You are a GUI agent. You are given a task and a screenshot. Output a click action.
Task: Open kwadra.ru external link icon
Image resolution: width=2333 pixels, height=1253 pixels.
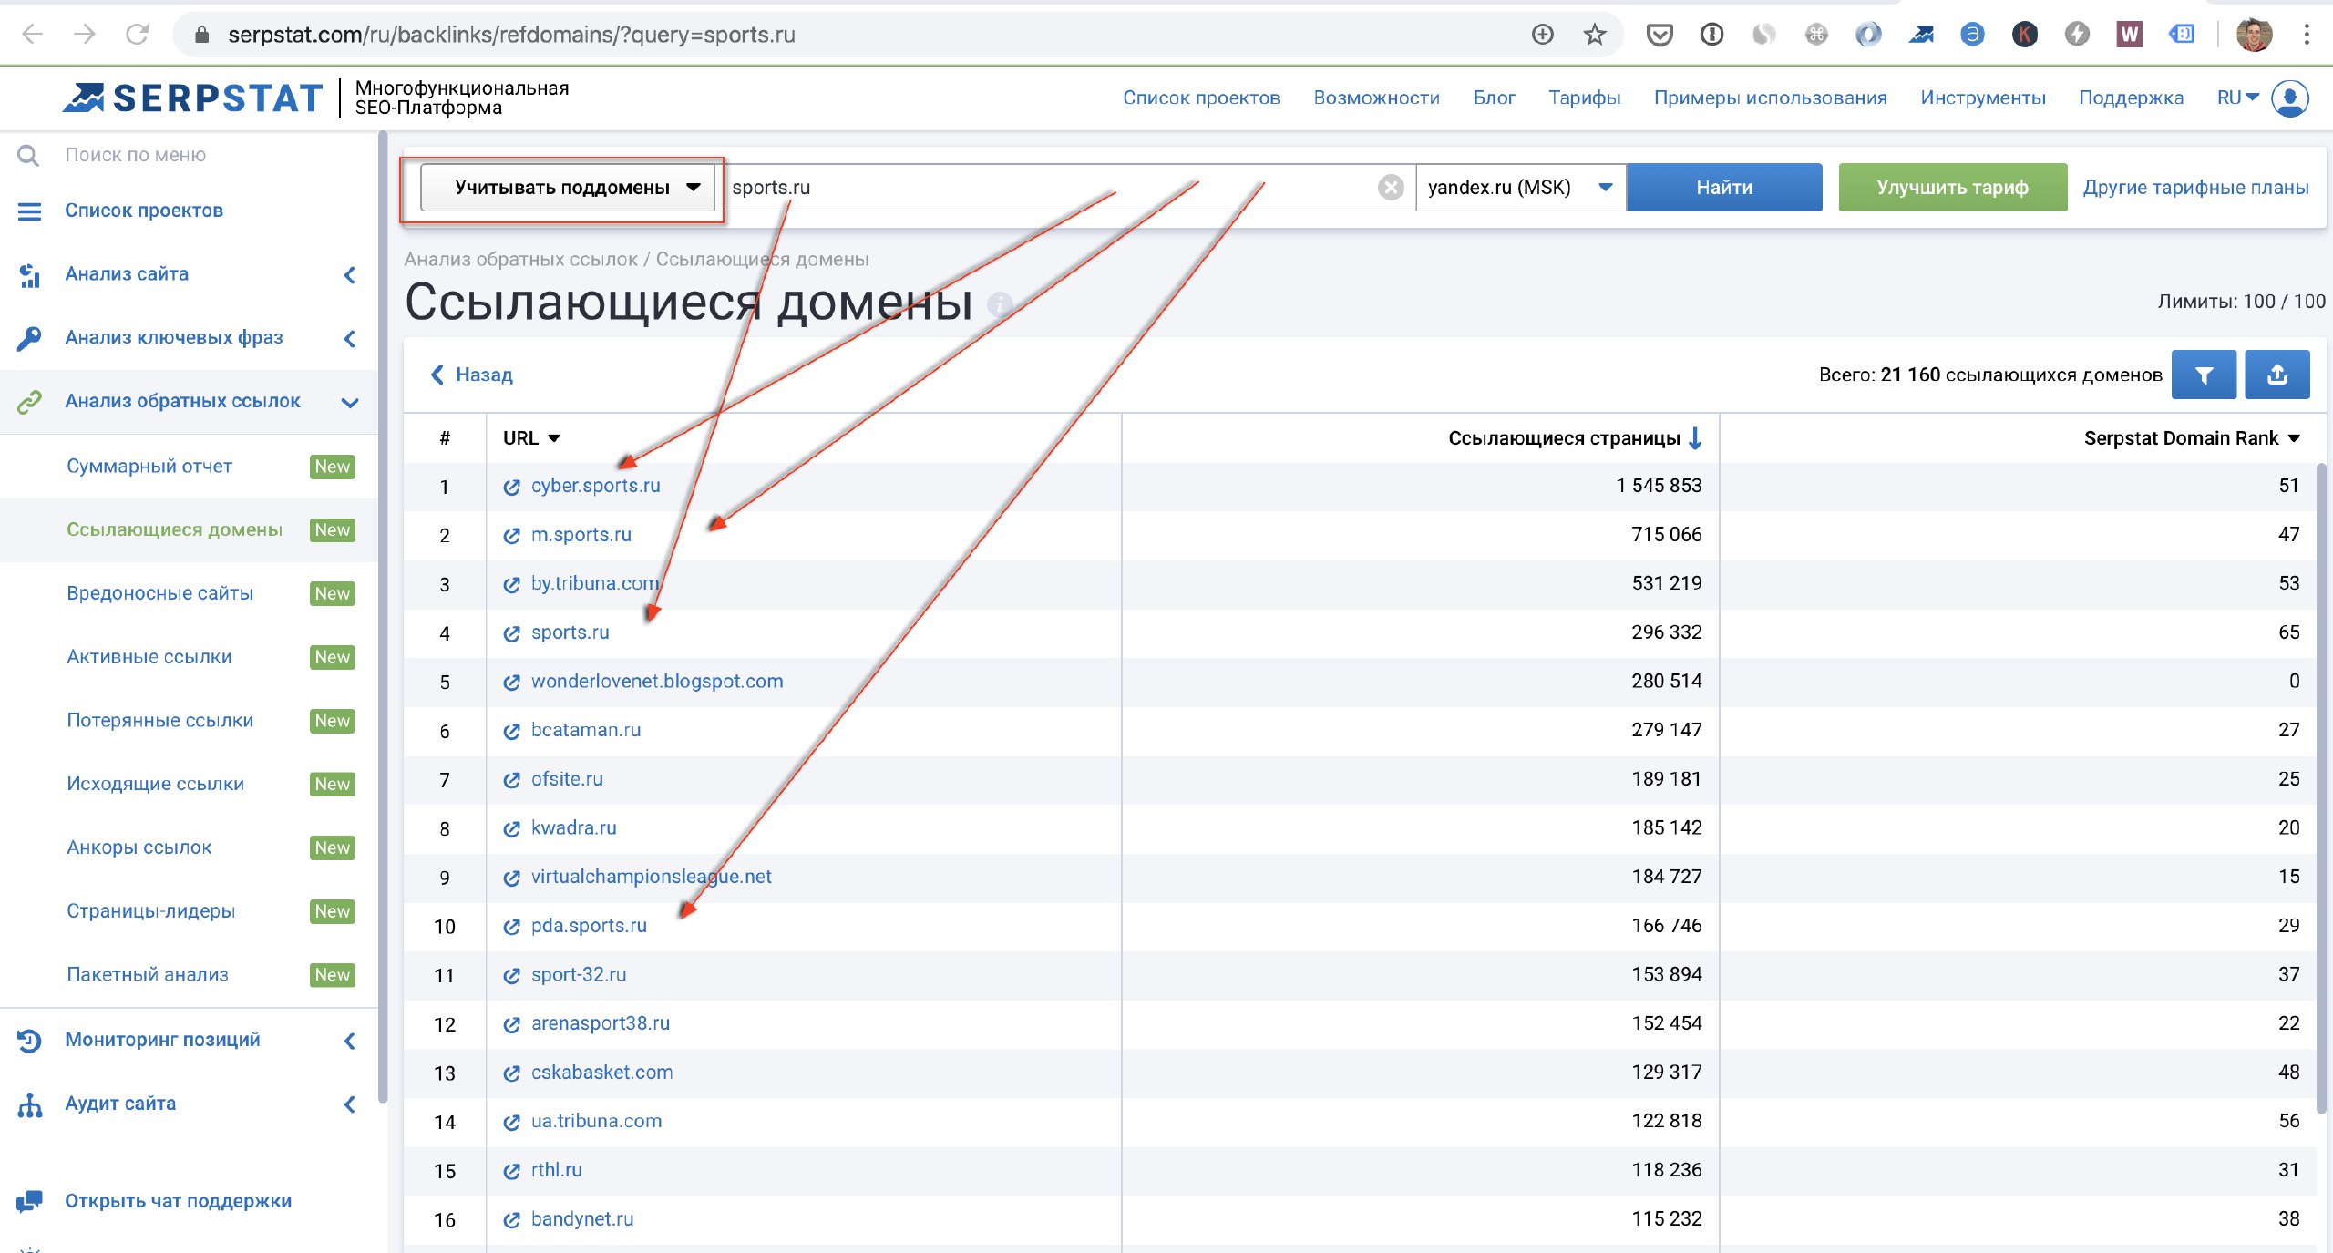pyautogui.click(x=511, y=829)
